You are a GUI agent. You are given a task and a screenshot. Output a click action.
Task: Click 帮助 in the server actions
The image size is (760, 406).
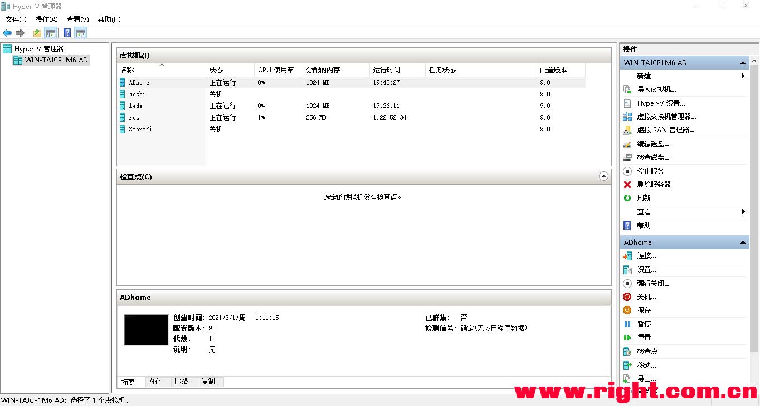tap(644, 226)
